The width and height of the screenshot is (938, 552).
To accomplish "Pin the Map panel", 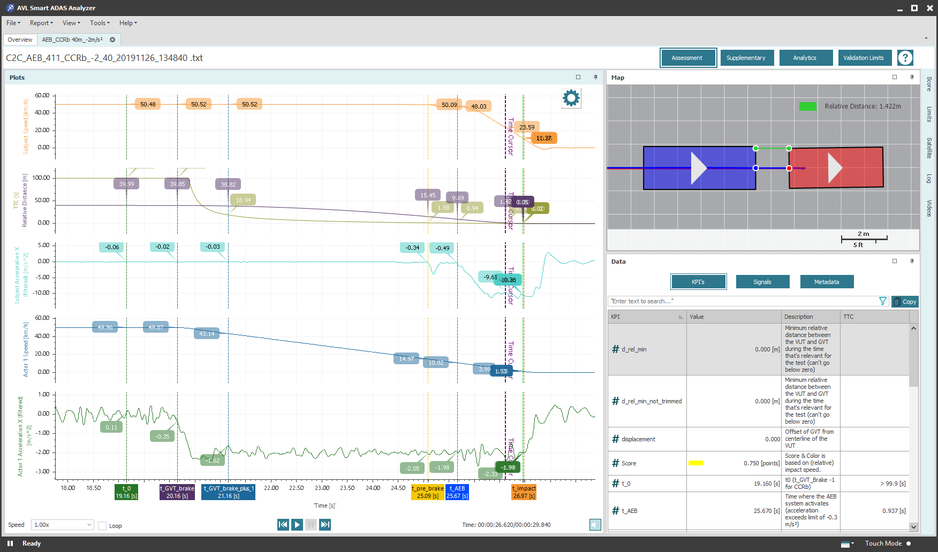I will [912, 78].
